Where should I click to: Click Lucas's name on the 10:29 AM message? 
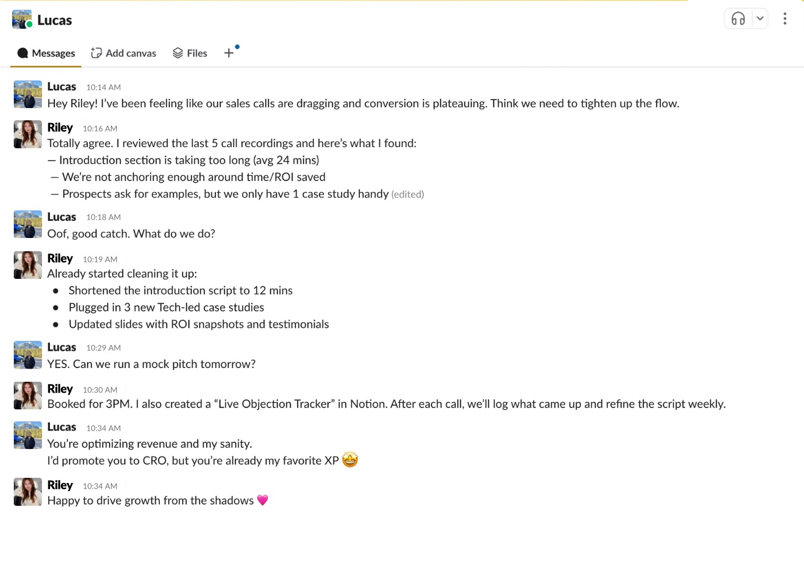click(x=61, y=347)
